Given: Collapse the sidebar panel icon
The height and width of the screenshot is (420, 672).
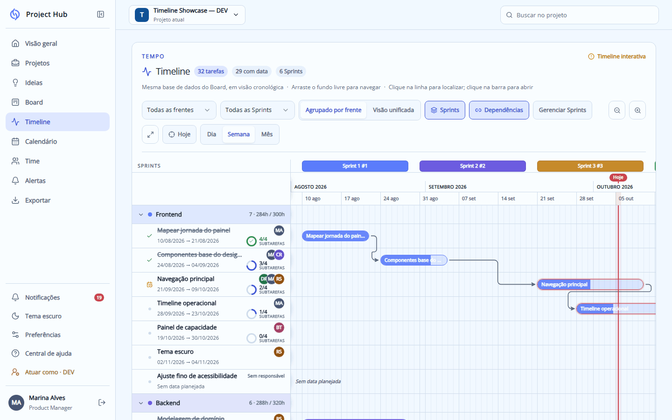Looking at the screenshot, I should (x=100, y=14).
